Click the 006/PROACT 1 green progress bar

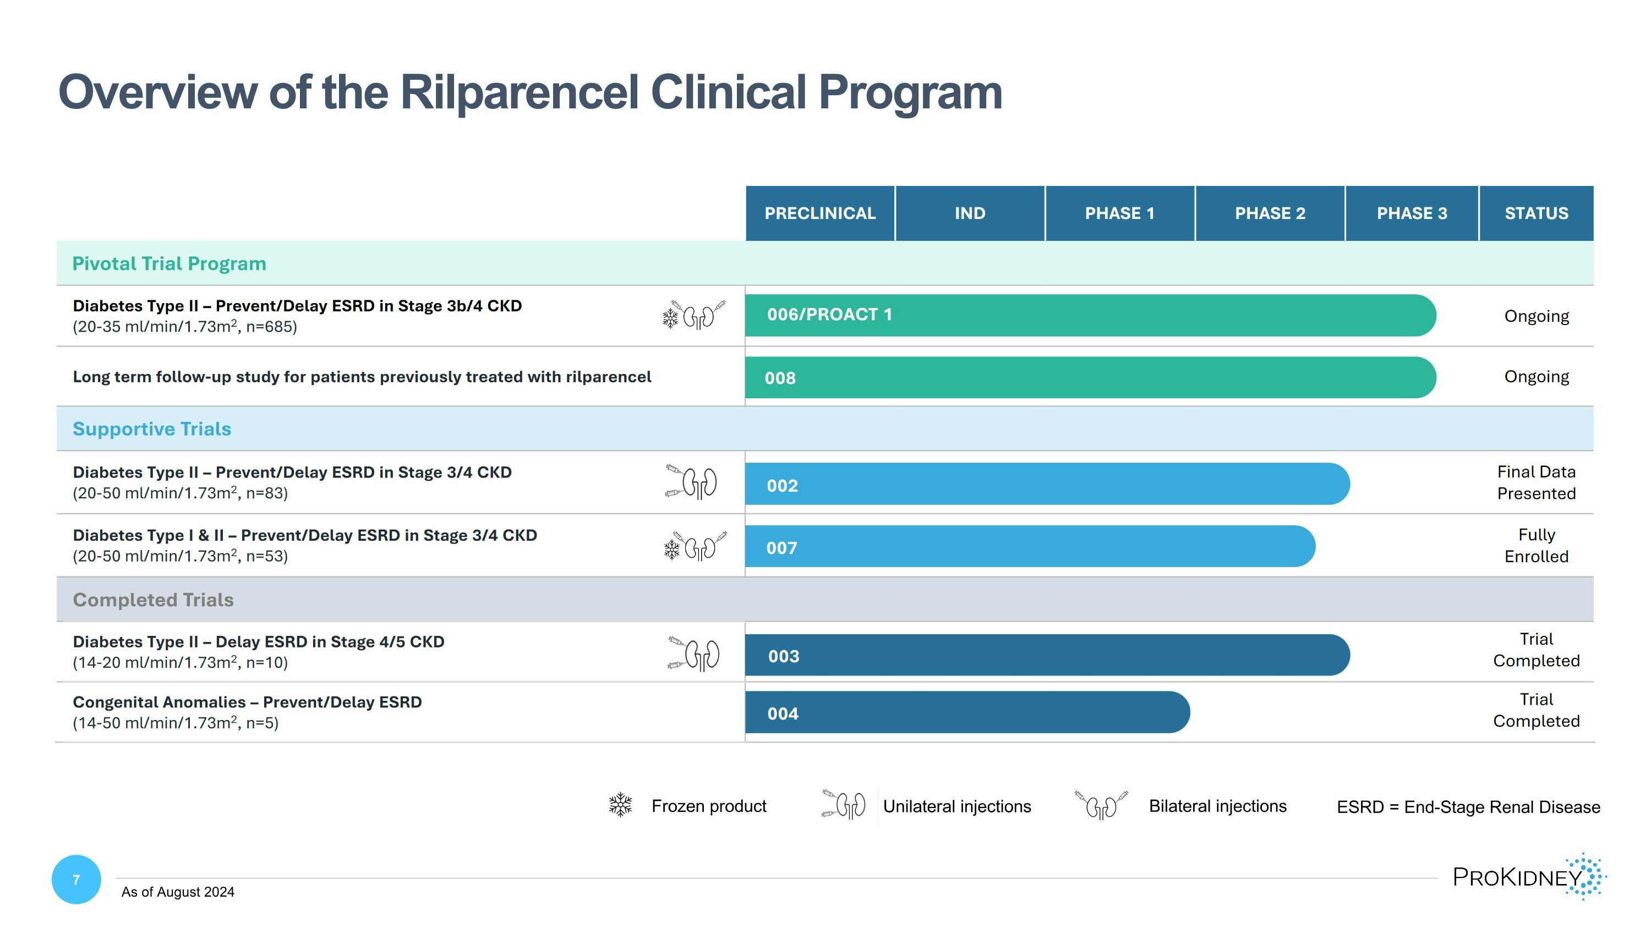[1090, 315]
